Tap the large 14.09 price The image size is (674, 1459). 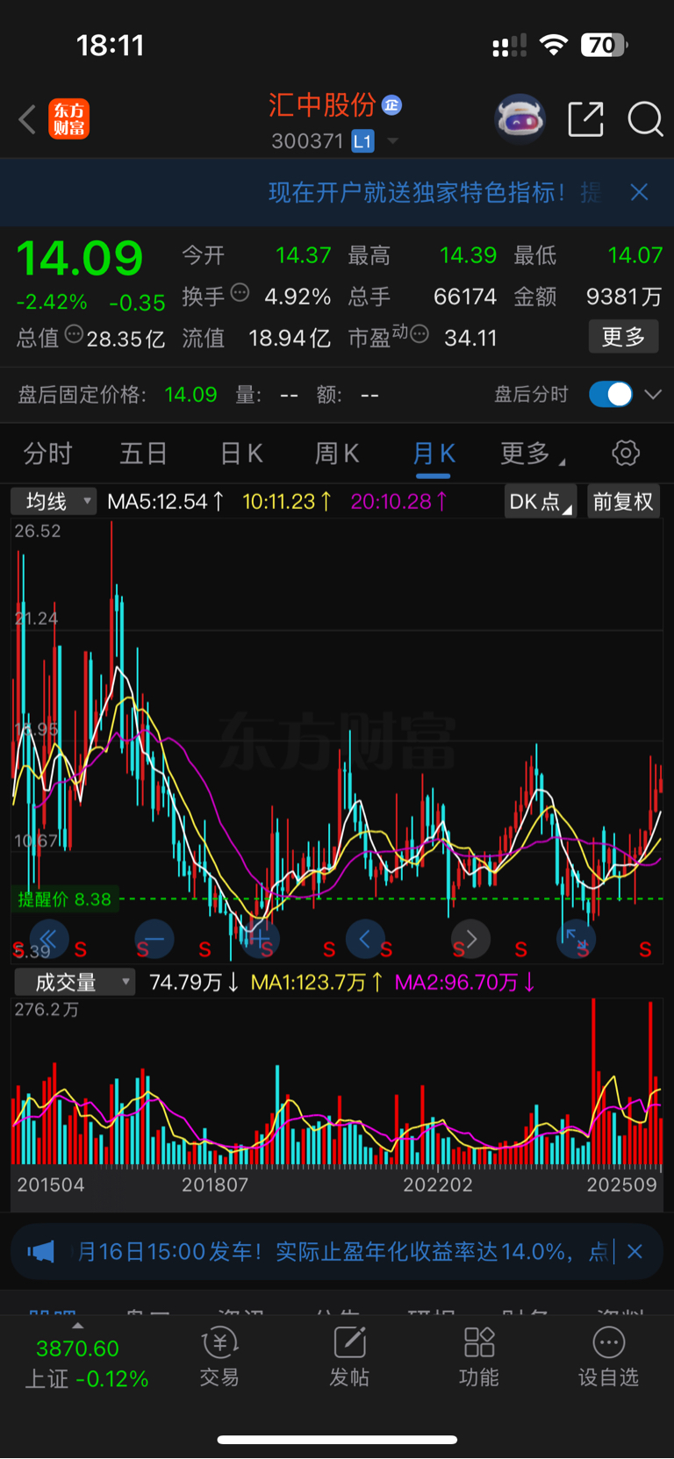click(x=80, y=258)
